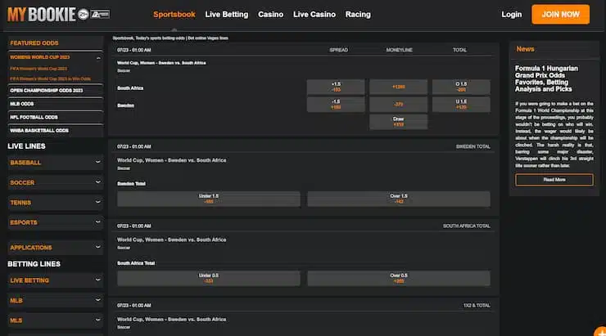606x336 pixels.
Task: Switch to Live Betting tab
Action: pos(227,14)
